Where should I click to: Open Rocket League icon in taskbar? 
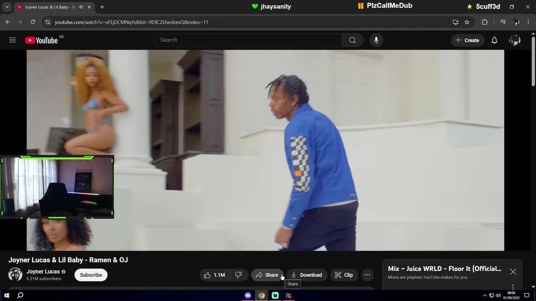[289, 296]
